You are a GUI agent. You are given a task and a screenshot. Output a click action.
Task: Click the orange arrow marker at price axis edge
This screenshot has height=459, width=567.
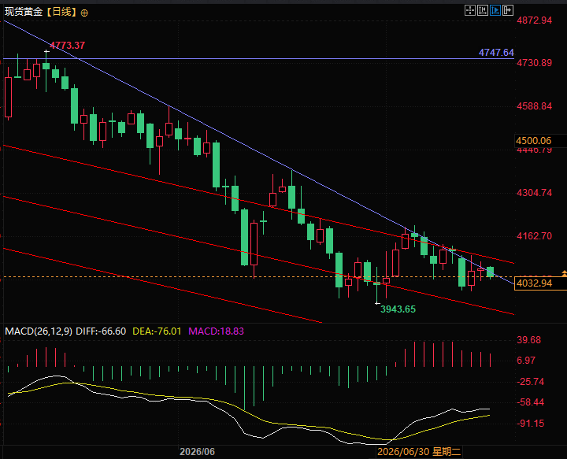tap(564, 273)
